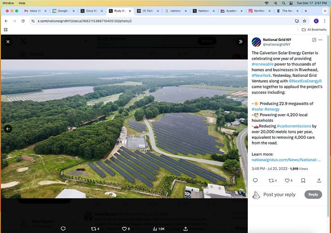Open the #NewYork hashtag link
This screenshot has height=233, width=331.
(261, 75)
